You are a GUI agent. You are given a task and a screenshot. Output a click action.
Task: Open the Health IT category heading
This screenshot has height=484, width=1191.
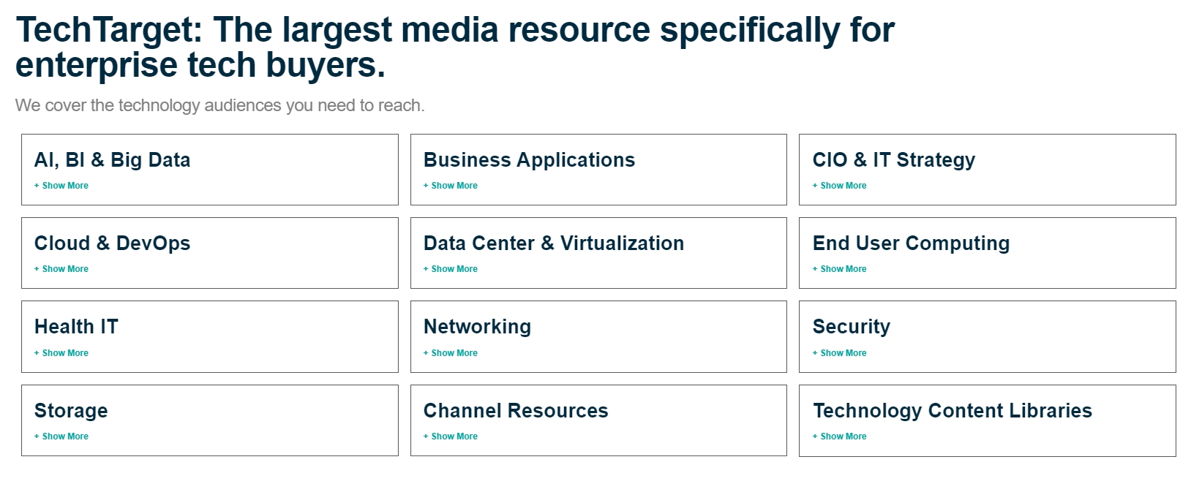click(x=76, y=327)
